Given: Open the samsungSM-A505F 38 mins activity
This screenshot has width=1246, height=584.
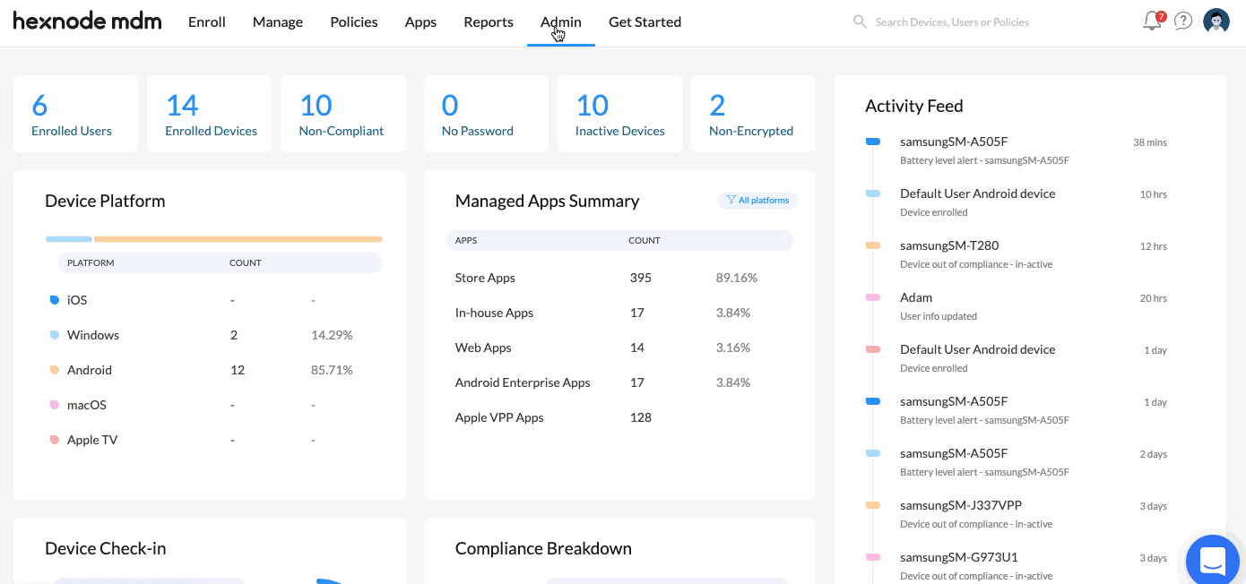Looking at the screenshot, I should coord(1017,150).
